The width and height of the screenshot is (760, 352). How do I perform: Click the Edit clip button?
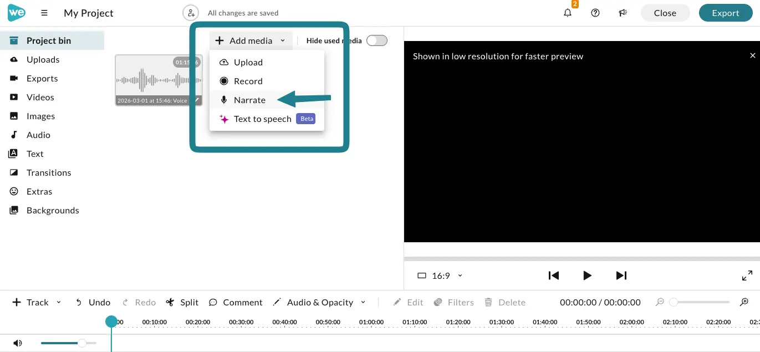408,302
